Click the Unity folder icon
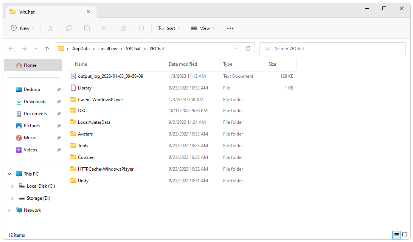 pyautogui.click(x=73, y=180)
